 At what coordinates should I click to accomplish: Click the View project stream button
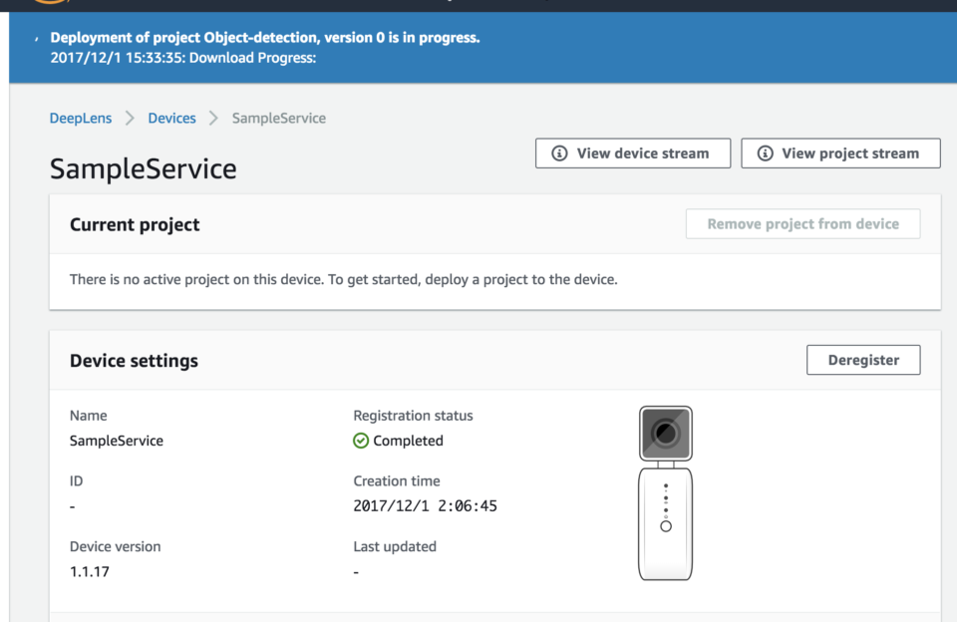click(840, 154)
